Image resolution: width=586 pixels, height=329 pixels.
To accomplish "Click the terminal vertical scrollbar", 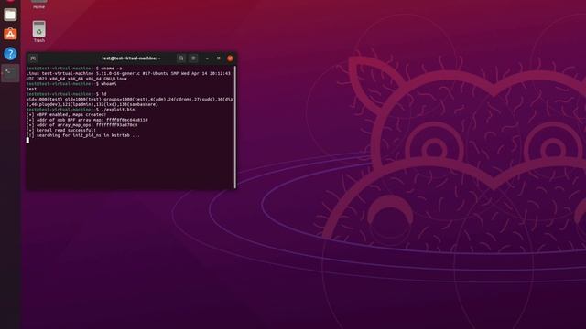I will (235, 127).
